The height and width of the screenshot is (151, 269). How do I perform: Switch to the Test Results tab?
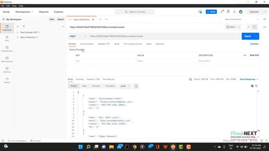[x=108, y=79]
